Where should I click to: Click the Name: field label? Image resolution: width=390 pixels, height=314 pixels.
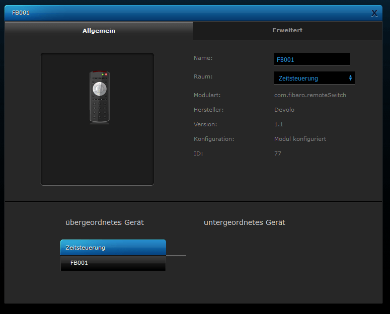click(x=203, y=58)
